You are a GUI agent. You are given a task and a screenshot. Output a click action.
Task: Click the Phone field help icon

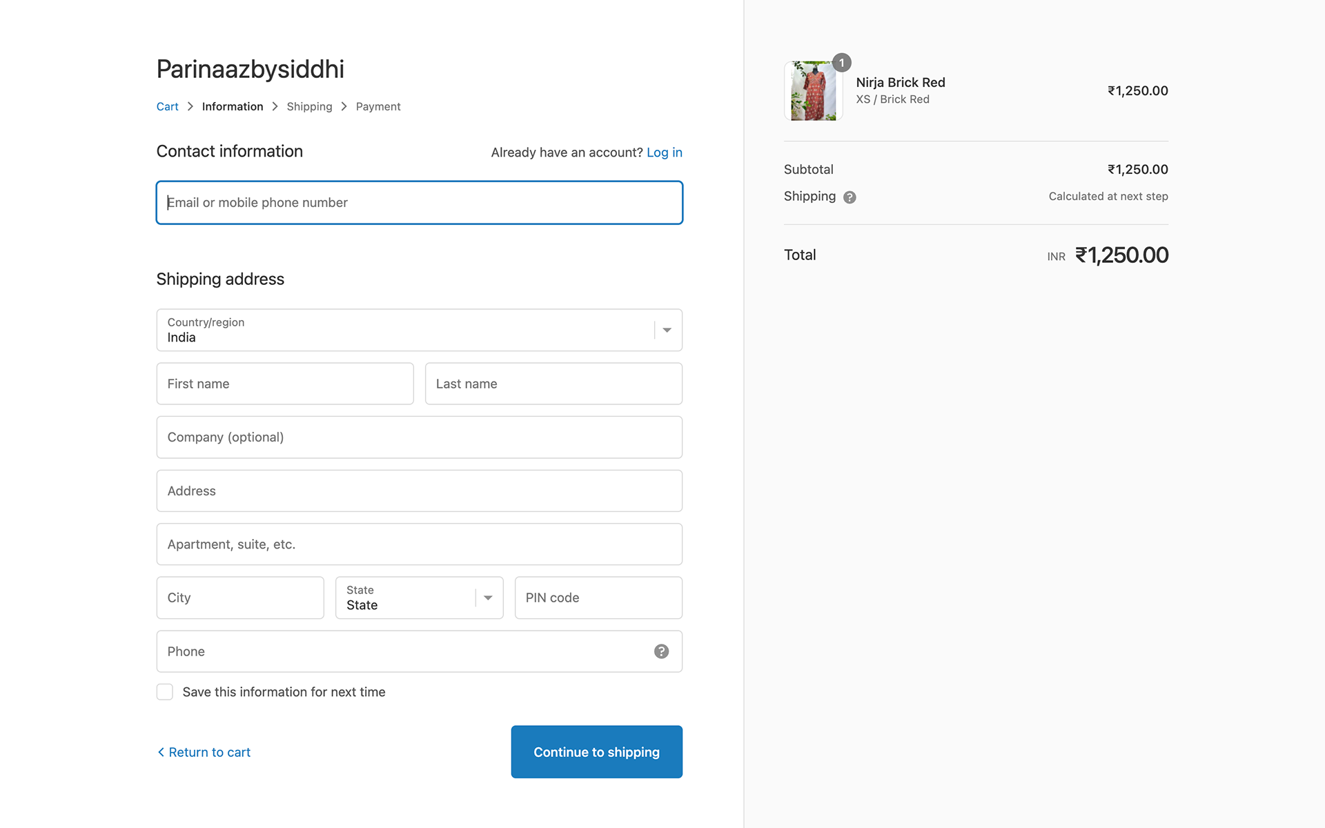click(661, 651)
